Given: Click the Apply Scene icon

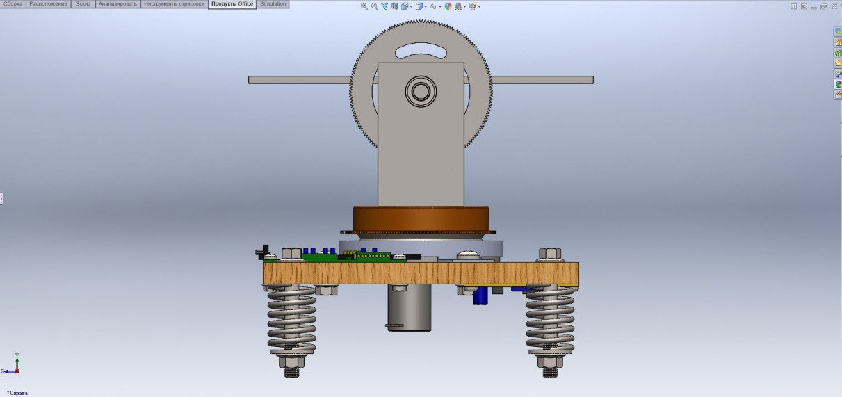Looking at the screenshot, I should point(458,6).
